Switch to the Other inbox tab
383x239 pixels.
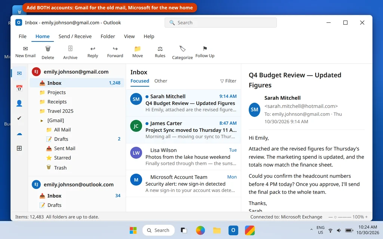(161, 81)
